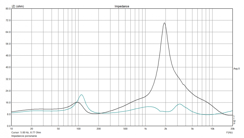Image resolution: width=244 pixels, height=138 pixels.
Task: Click the 50 Hz frequency label
Action: tap(58, 129)
